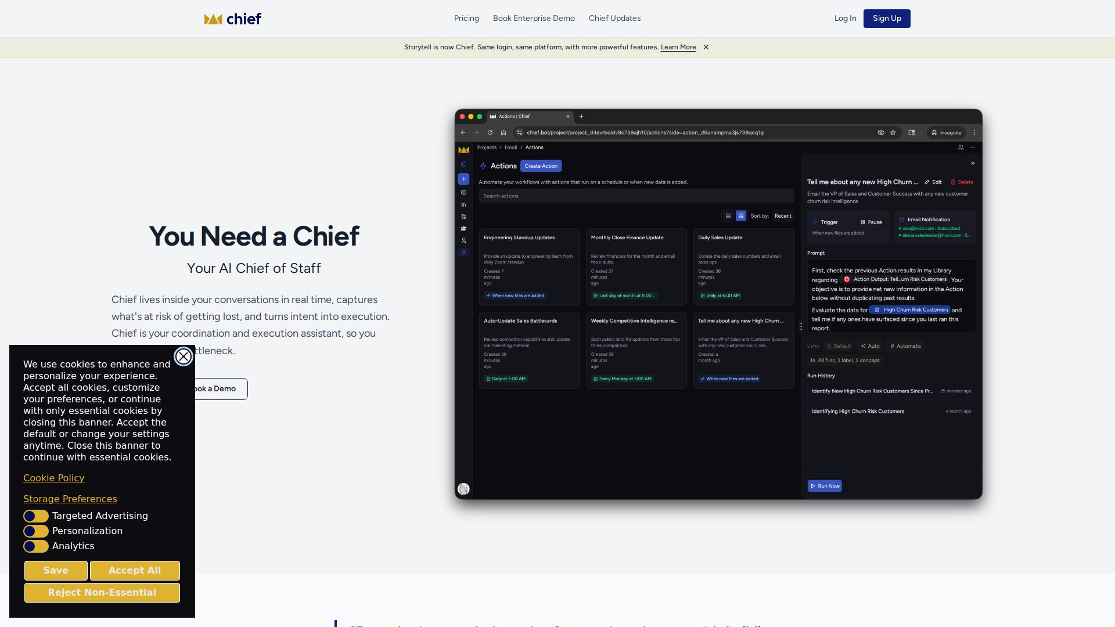Image resolution: width=1115 pixels, height=627 pixels.
Task: Open the Cookie Policy link
Action: tap(53, 478)
